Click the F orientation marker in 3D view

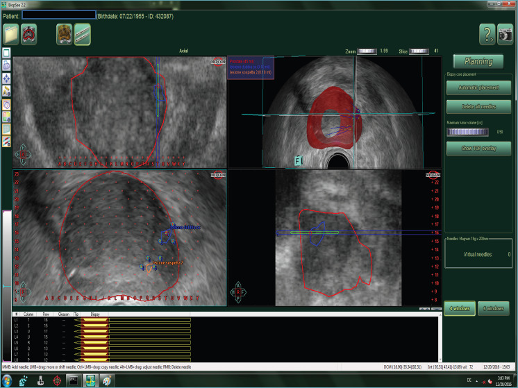coord(297,161)
